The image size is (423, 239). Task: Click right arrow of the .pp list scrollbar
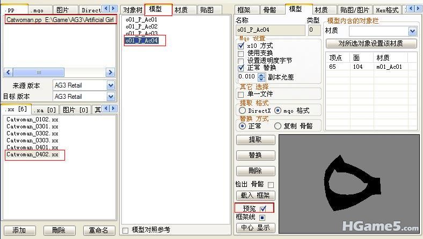110,73
